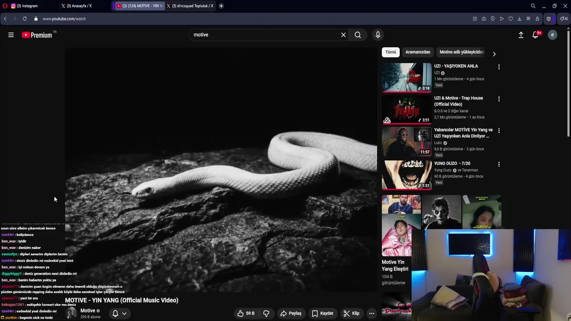Open the browser profile icon

(x=538, y=19)
